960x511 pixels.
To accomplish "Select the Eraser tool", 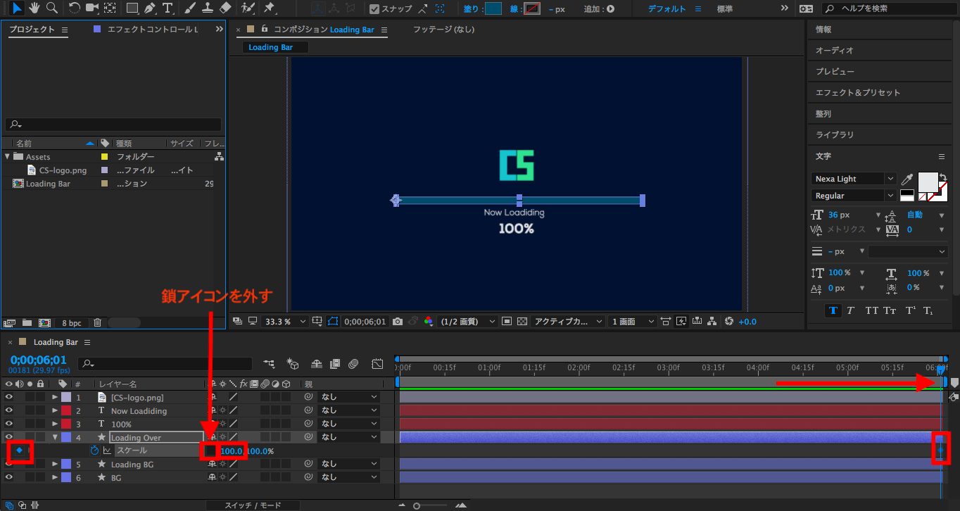I will tap(225, 8).
